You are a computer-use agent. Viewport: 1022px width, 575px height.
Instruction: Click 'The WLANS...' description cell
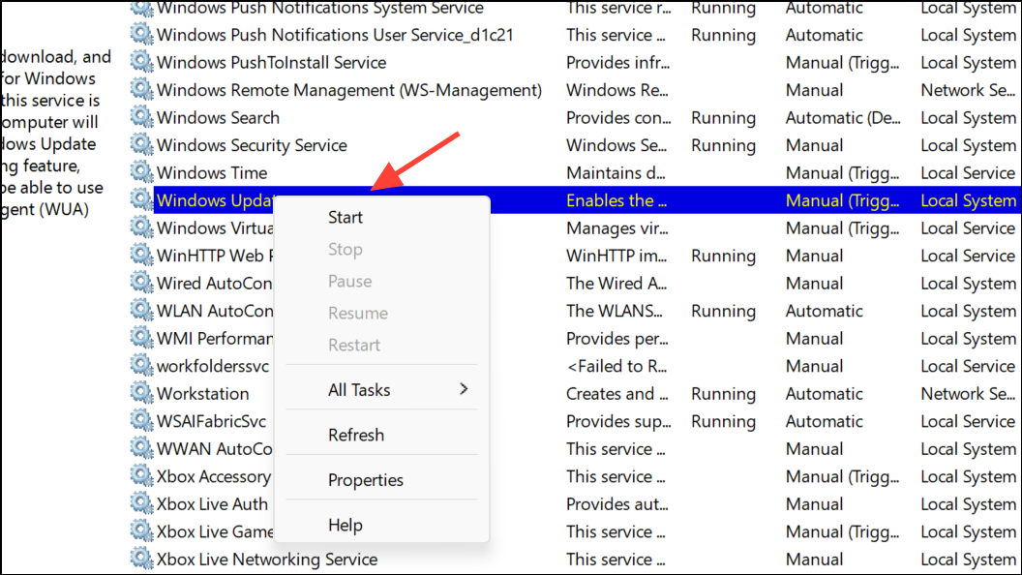614,311
